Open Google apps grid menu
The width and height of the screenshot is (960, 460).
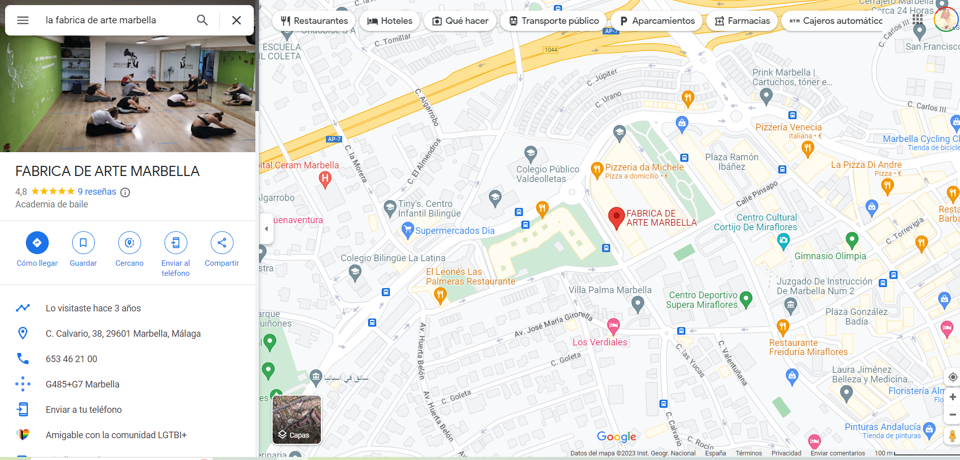click(x=917, y=19)
